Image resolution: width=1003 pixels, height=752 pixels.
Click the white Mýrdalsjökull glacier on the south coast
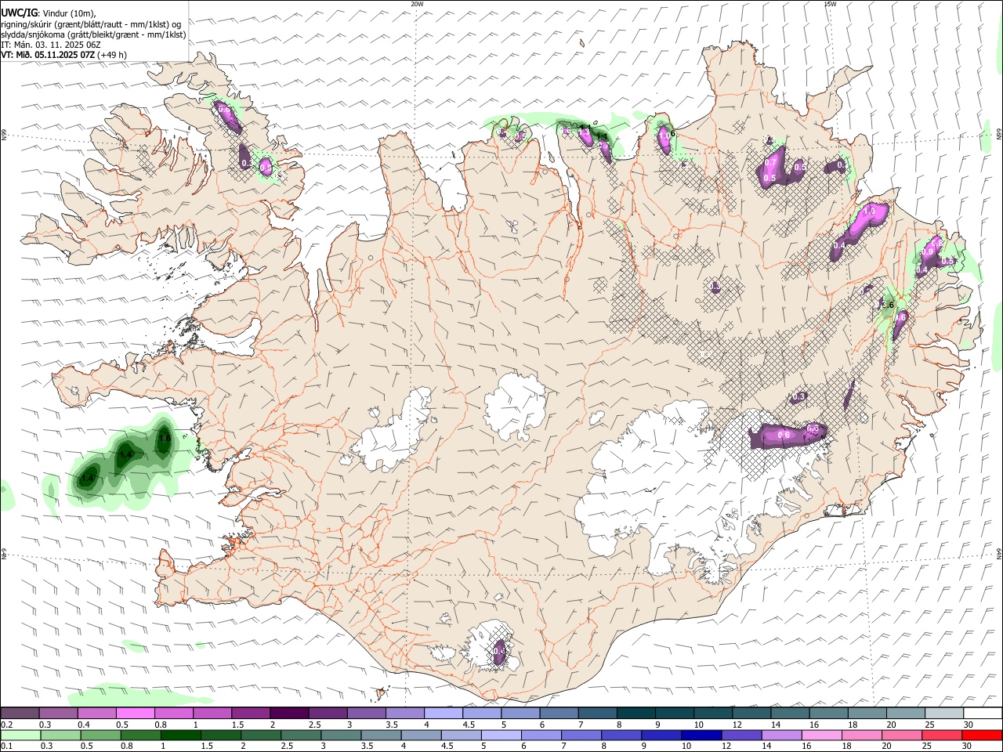tap(492, 646)
